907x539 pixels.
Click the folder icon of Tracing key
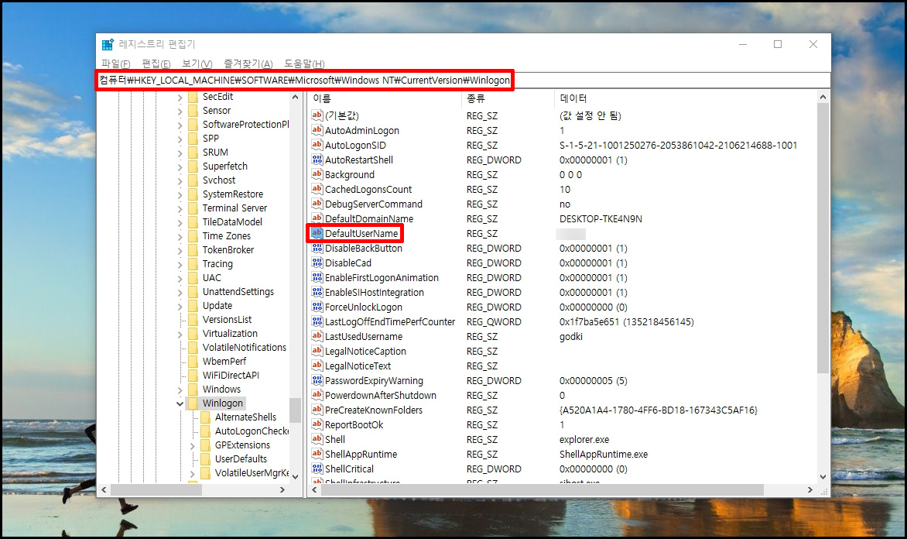click(193, 264)
